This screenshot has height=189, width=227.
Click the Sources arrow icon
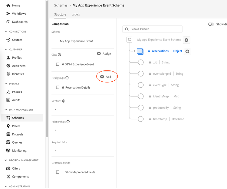pos(8,40)
